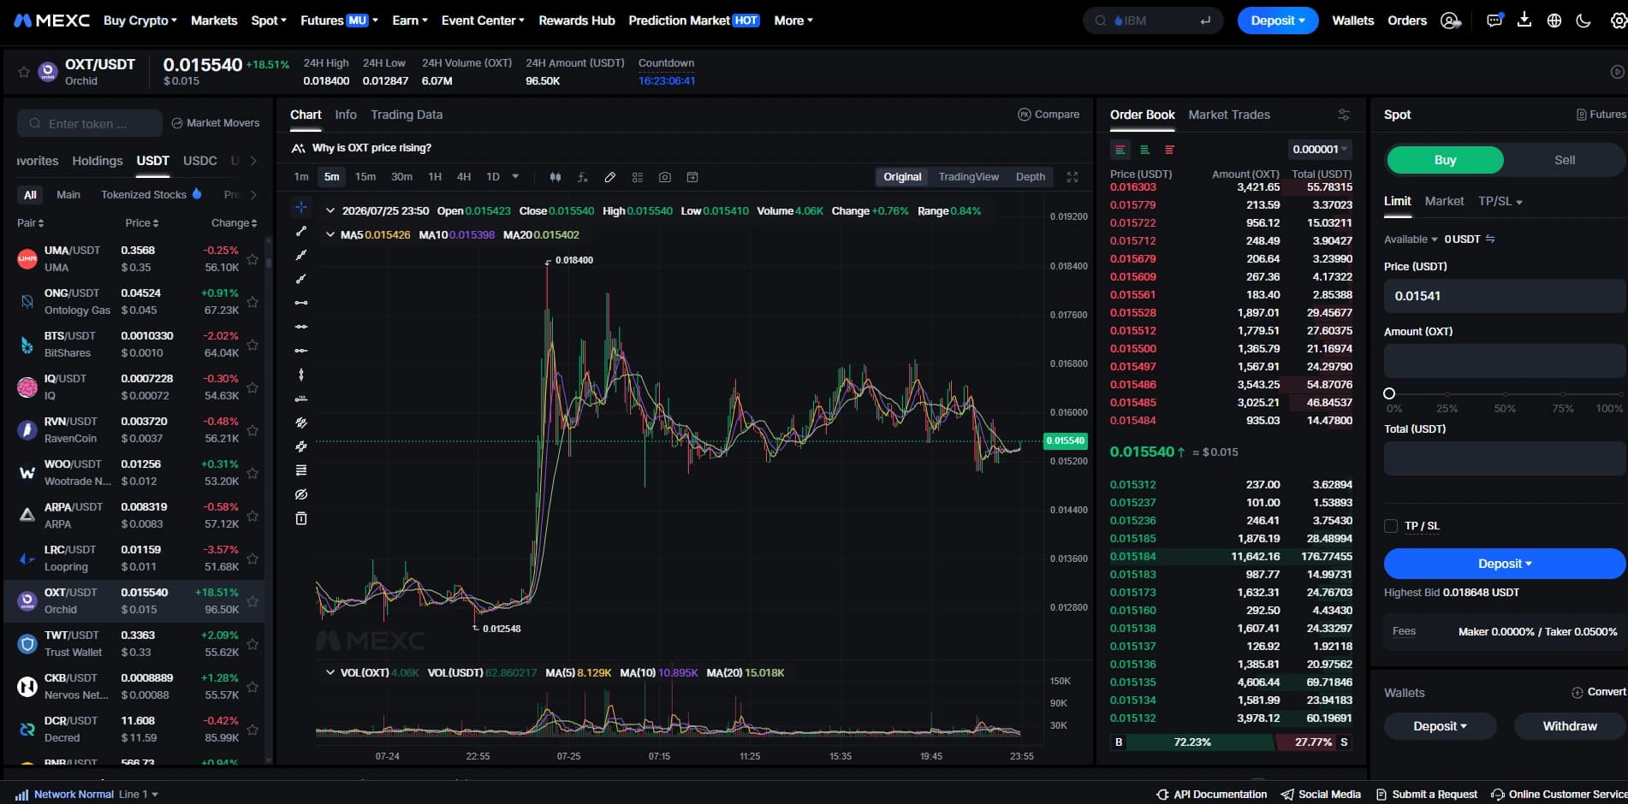Open more timeframes dropdown arrow

pos(515,177)
